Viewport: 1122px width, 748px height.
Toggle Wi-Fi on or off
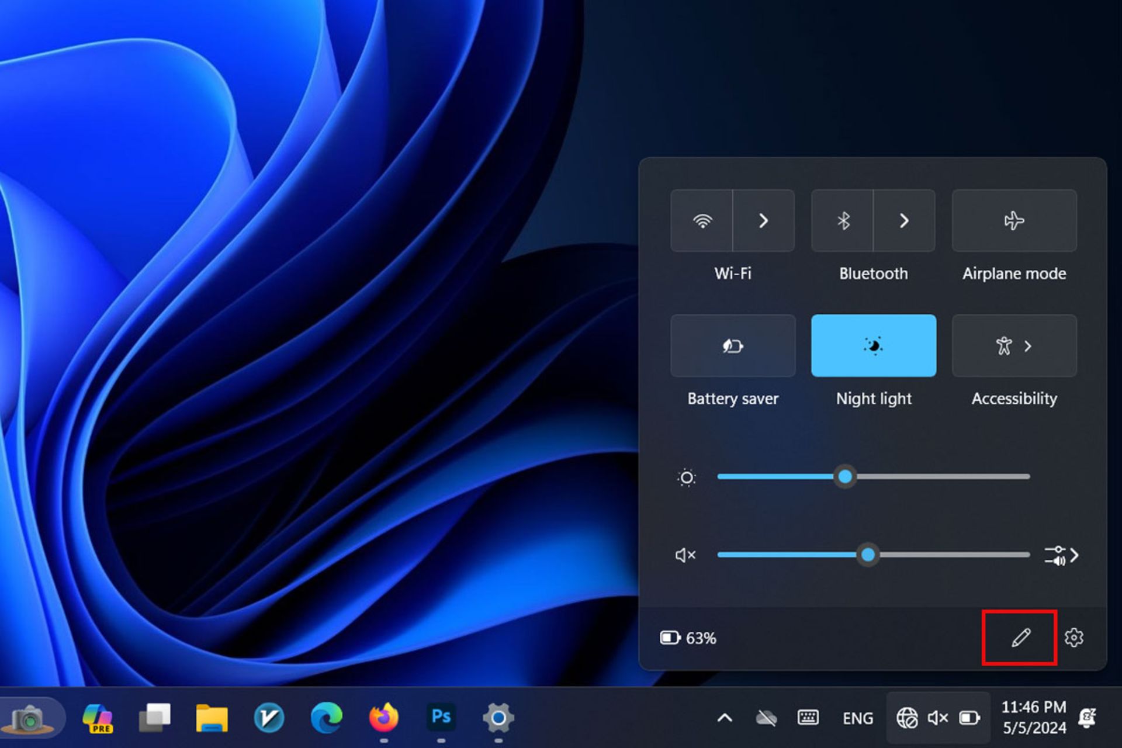point(702,221)
